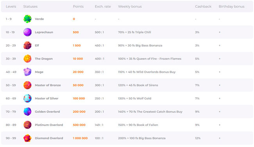Click the 150% + 90 fs Book of Fallen bonus
The image size is (254, 147).
(x=138, y=125)
